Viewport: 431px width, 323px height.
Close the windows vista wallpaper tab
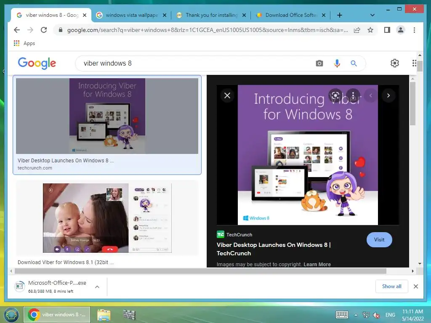(165, 15)
